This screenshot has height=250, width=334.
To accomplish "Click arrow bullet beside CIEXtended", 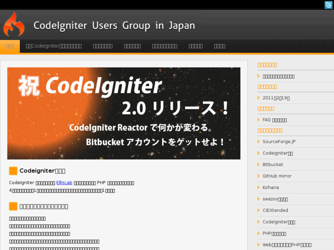I will tap(258, 210).
